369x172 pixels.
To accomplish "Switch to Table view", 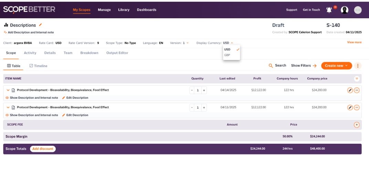I will (14, 66).
